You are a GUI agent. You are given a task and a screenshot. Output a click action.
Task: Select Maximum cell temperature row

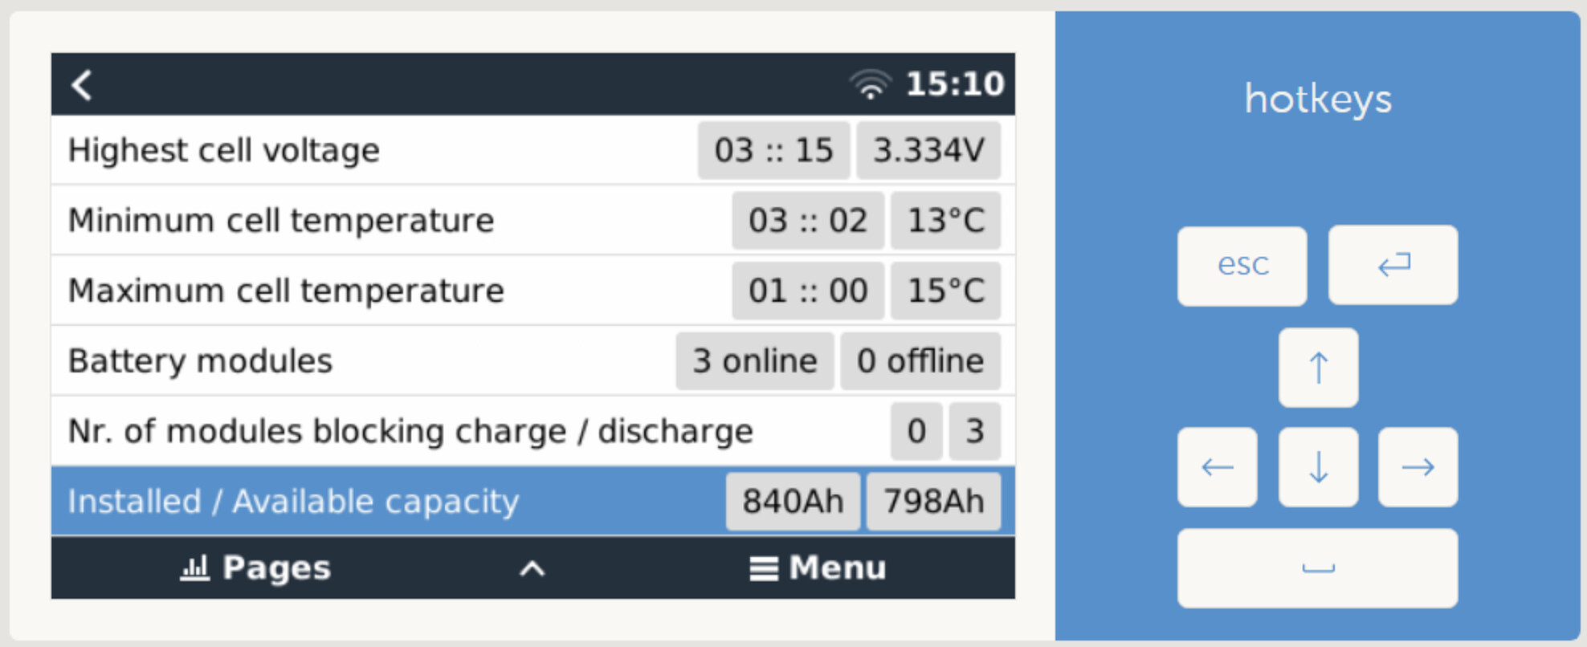[533, 291]
